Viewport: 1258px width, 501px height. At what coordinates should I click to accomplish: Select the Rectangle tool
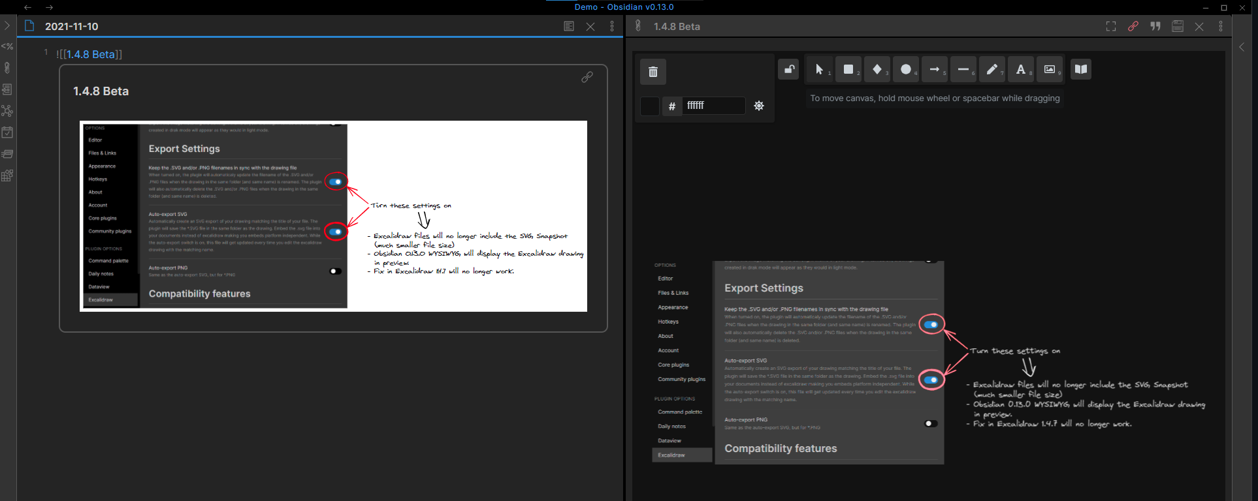(848, 69)
